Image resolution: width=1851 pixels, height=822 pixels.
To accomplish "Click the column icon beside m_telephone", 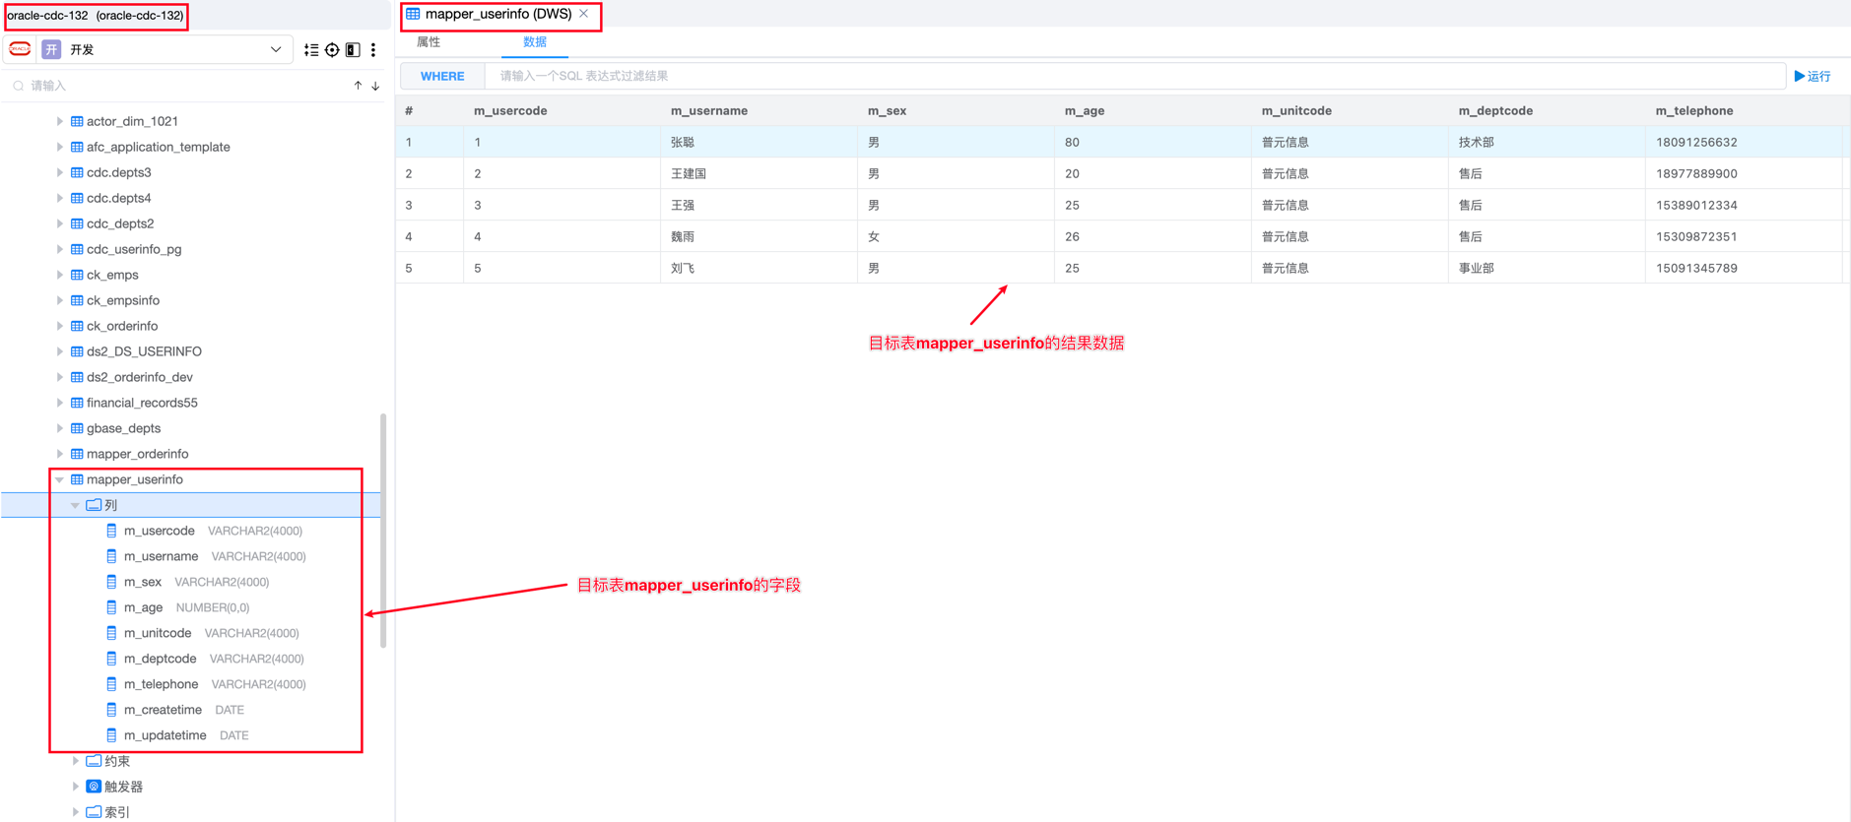I will tap(111, 684).
